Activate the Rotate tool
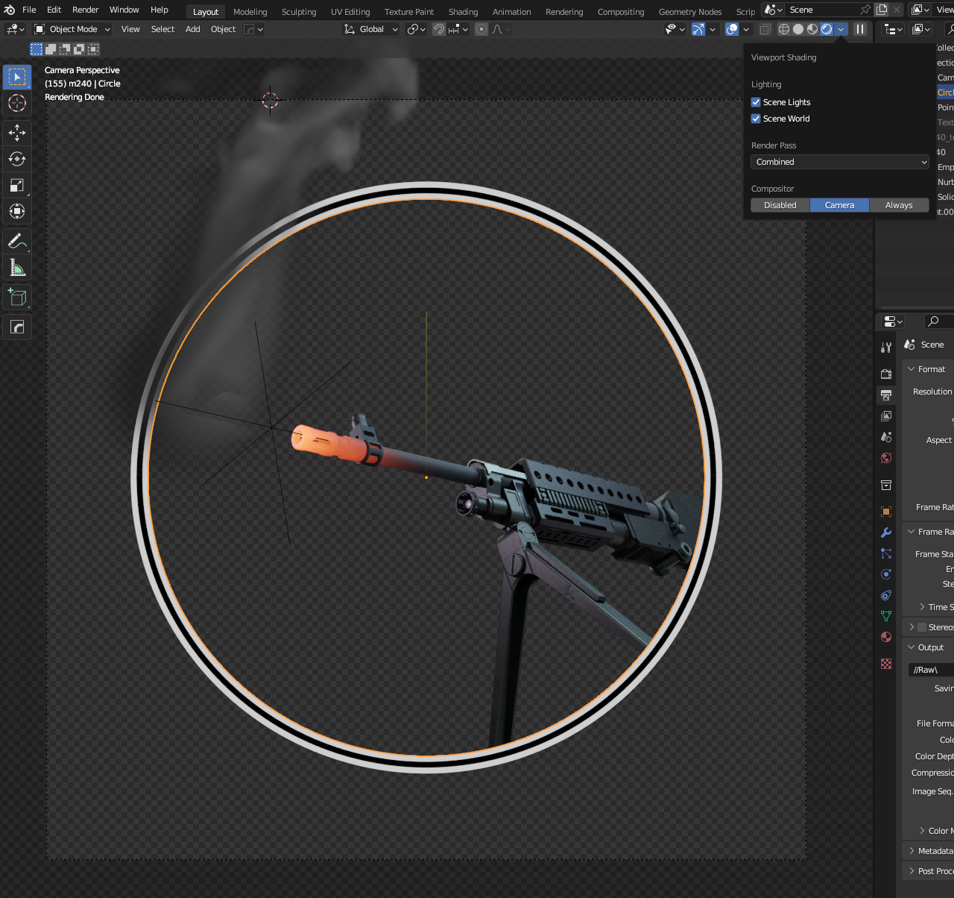The image size is (954, 898). pyautogui.click(x=17, y=159)
